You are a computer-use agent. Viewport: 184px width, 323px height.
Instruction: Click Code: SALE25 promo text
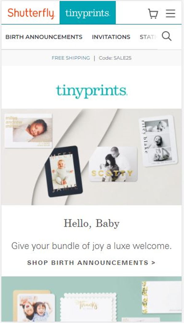click(115, 58)
